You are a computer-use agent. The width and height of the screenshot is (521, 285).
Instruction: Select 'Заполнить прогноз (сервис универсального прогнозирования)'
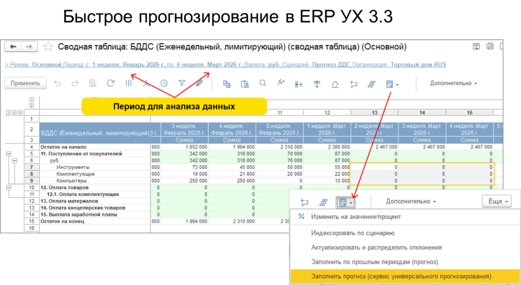(401, 276)
